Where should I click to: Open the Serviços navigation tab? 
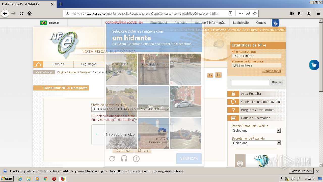point(58,64)
